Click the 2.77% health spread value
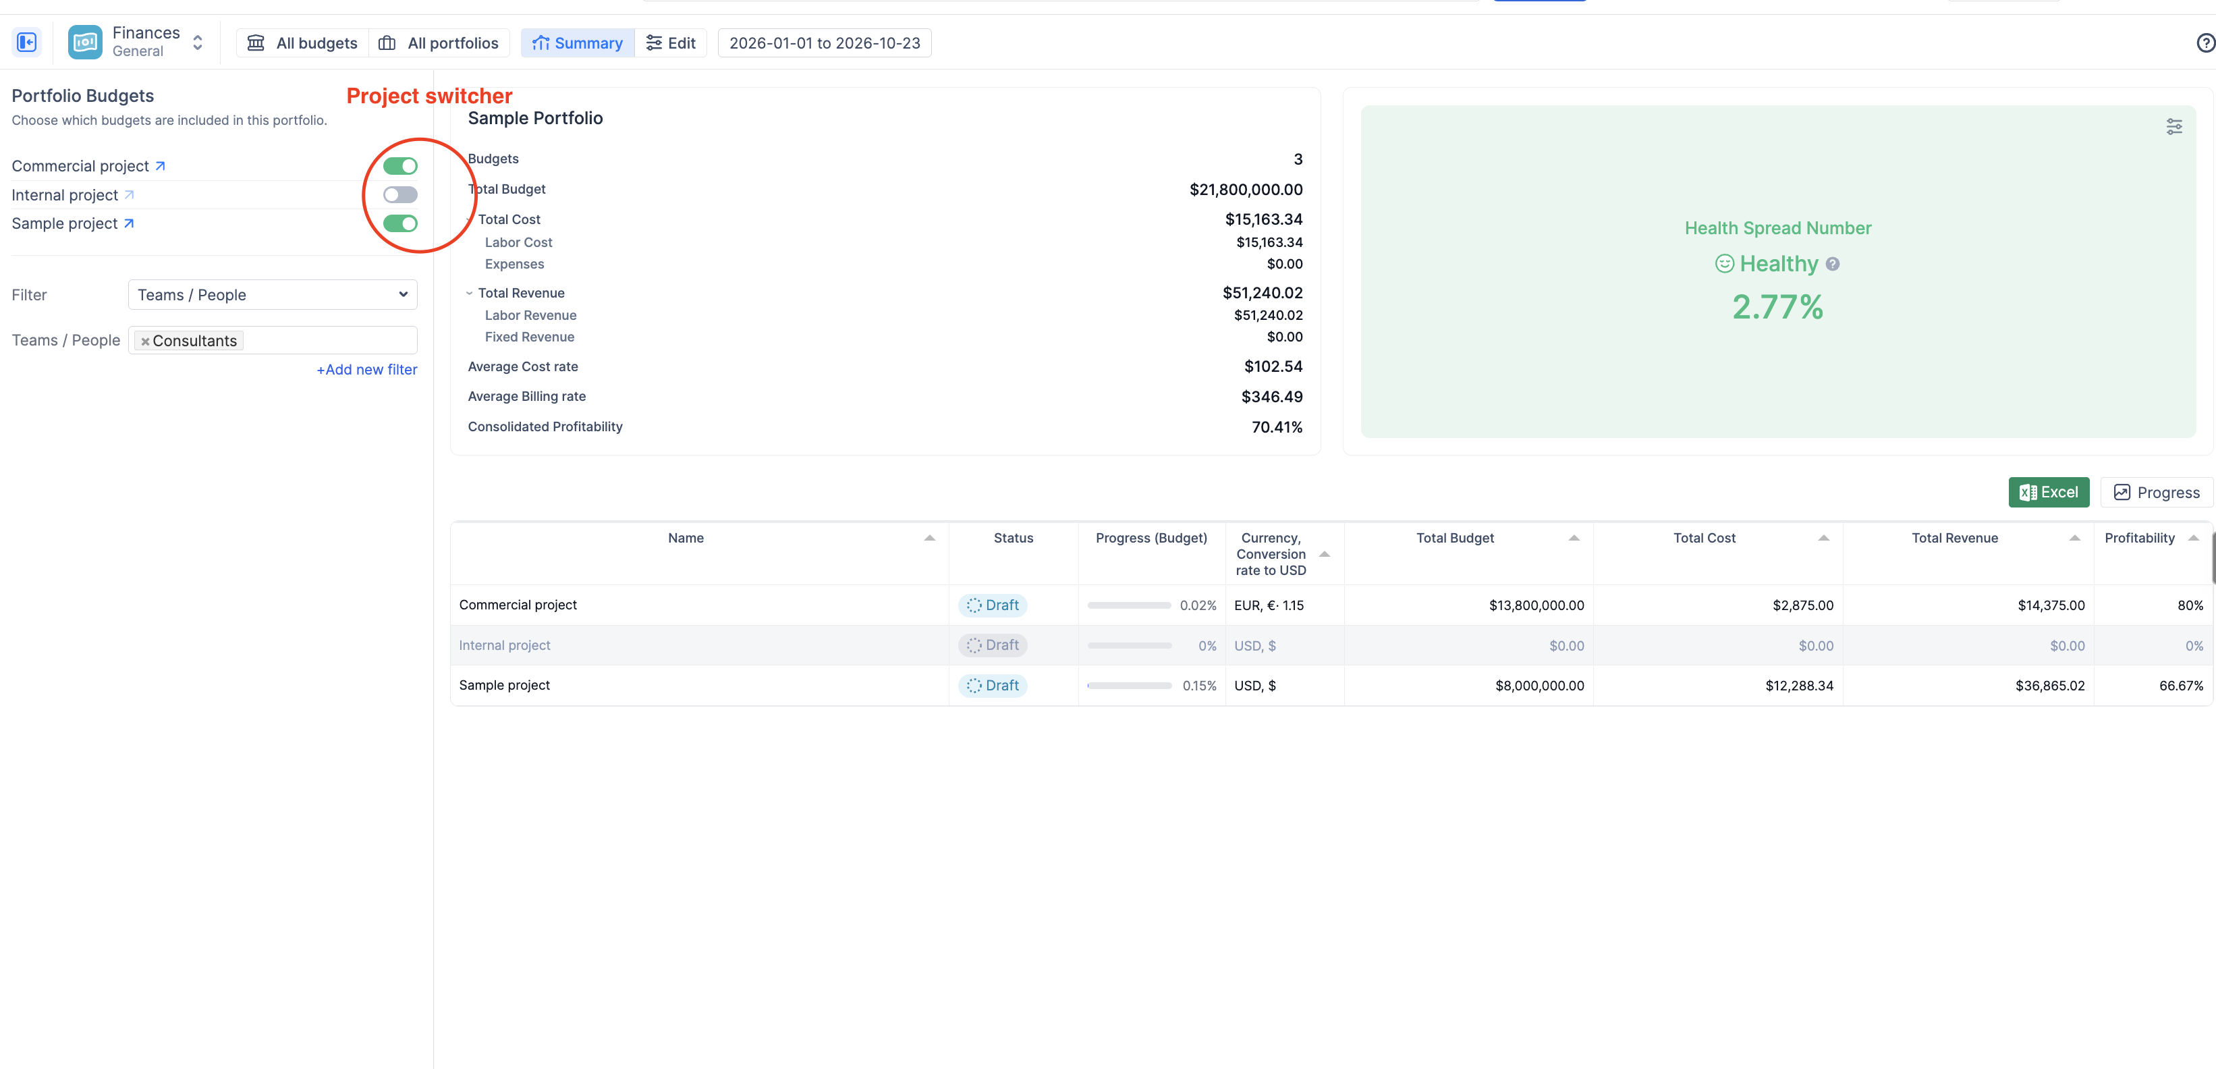This screenshot has height=1069, width=2216. pos(1777,307)
